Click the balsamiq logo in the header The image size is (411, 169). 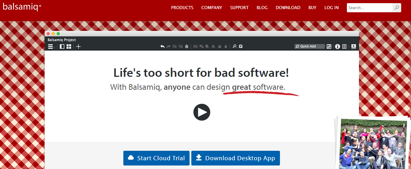click(x=22, y=7)
